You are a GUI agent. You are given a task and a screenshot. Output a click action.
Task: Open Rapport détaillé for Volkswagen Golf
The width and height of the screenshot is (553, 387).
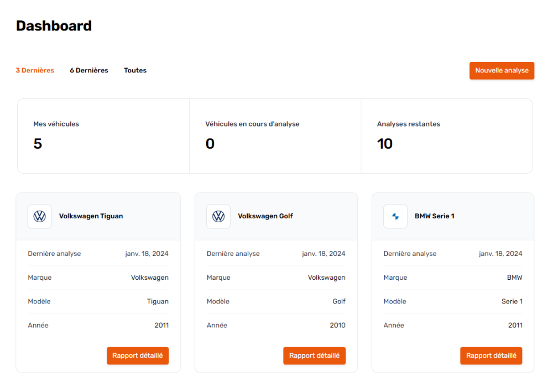[x=314, y=355]
